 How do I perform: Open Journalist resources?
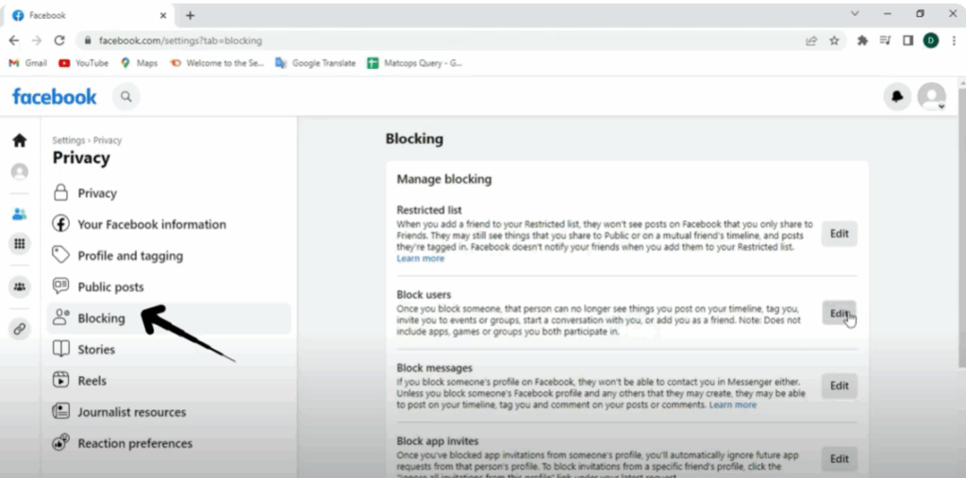click(x=168, y=412)
